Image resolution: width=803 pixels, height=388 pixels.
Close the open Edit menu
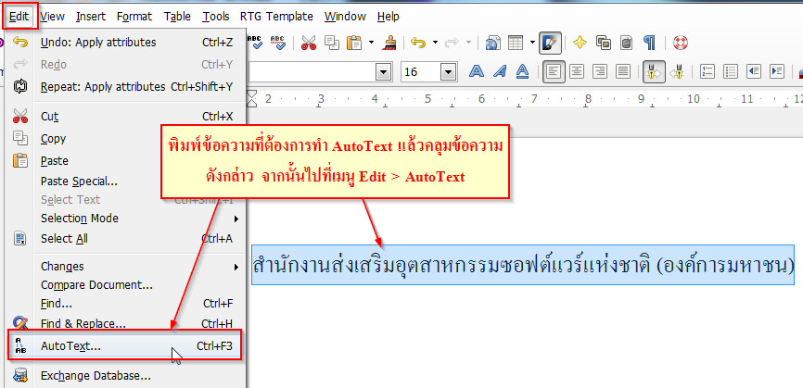click(19, 17)
